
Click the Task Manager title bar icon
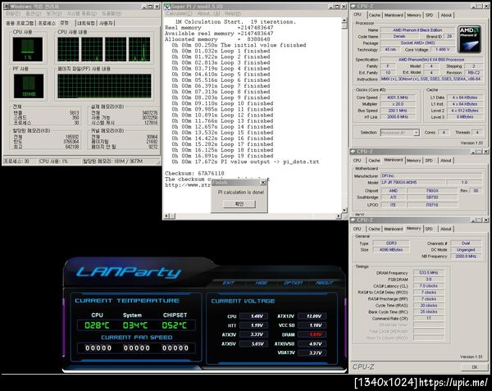coord(7,7)
